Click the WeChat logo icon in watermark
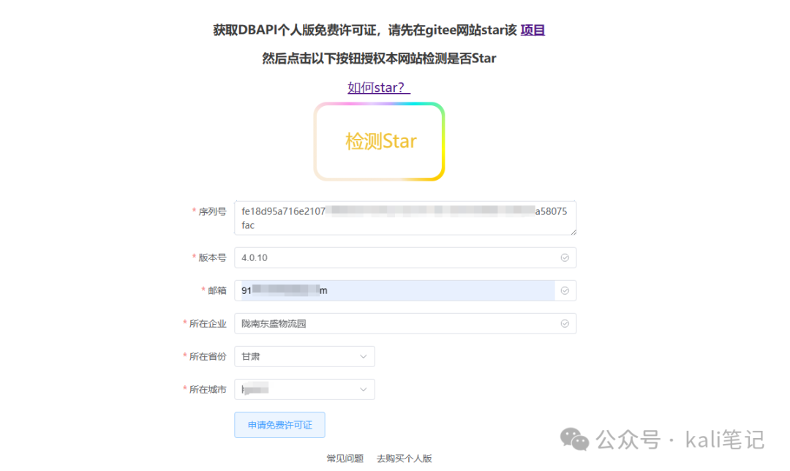 point(574,440)
